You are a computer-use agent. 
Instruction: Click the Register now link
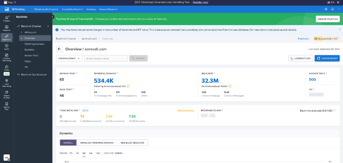pos(200,2)
